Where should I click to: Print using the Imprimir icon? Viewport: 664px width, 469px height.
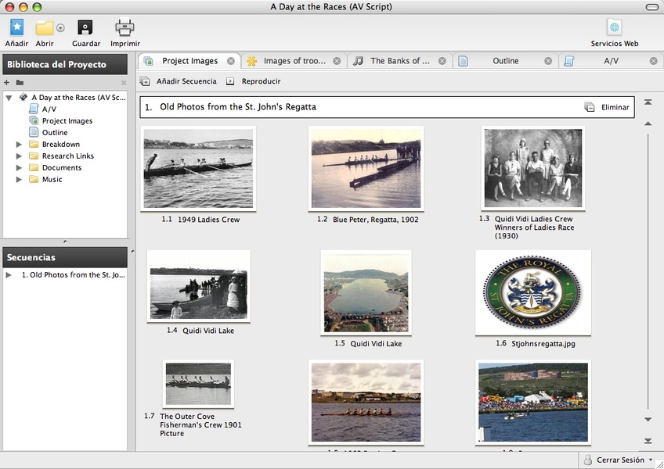125,27
